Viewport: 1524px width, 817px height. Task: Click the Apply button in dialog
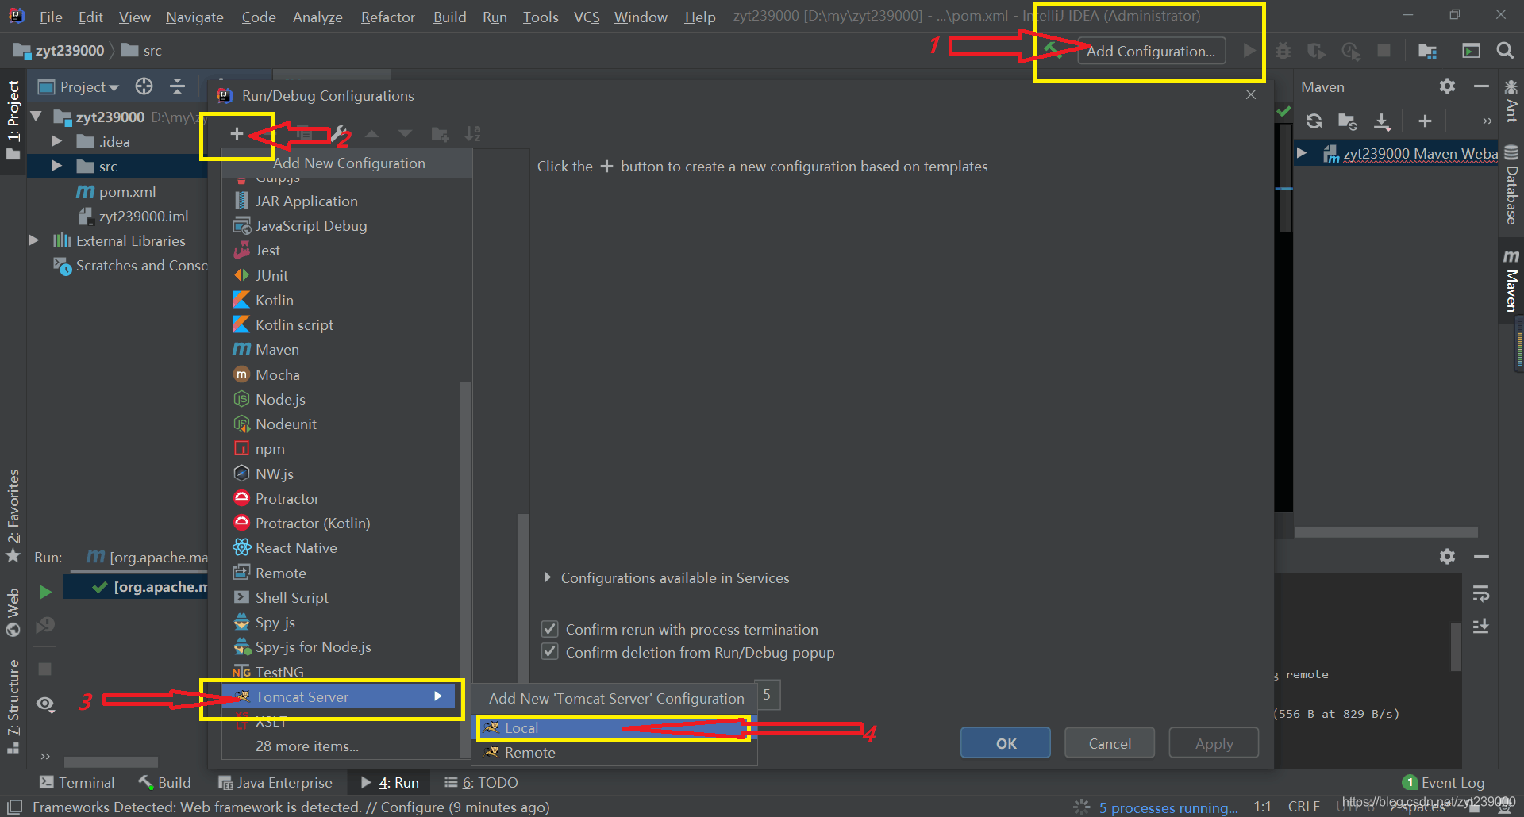click(x=1214, y=743)
